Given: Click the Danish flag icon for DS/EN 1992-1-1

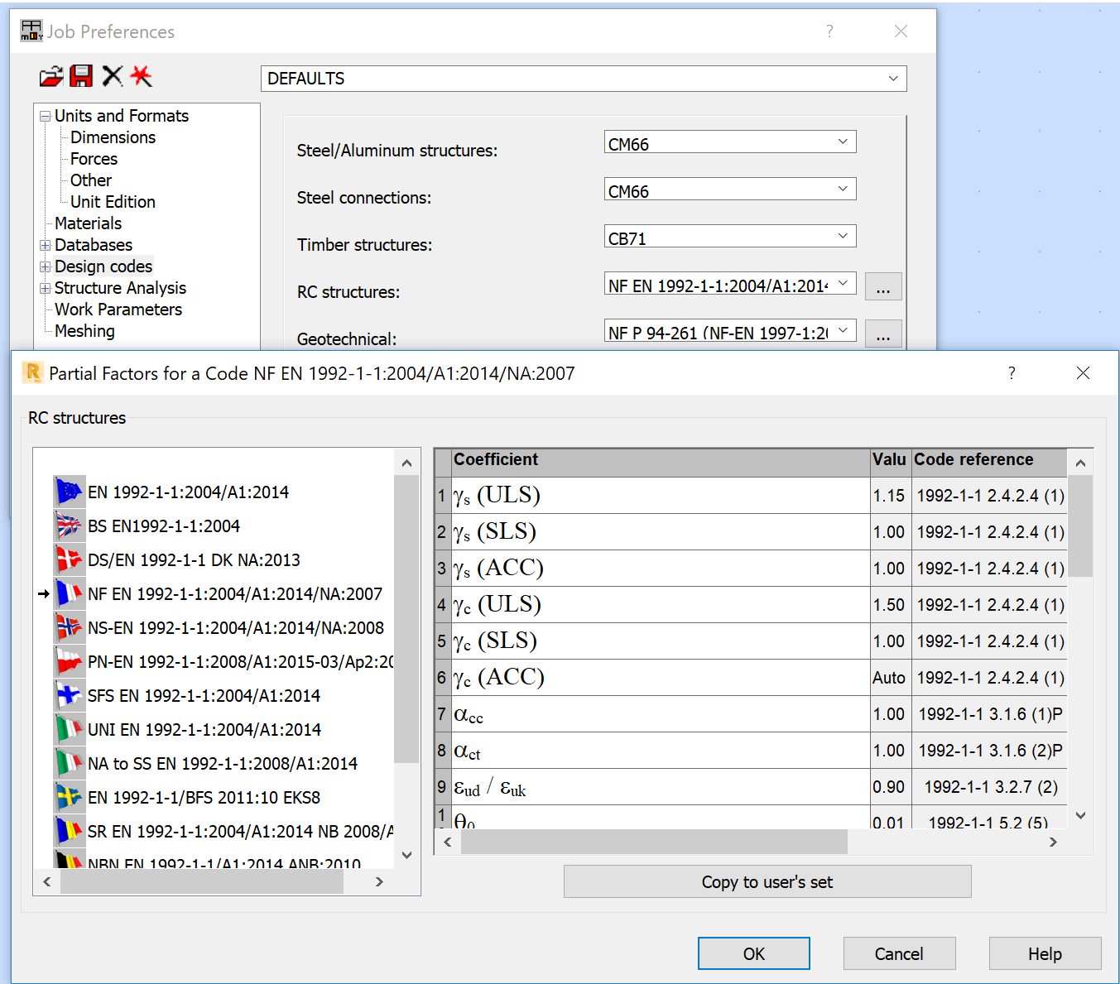Looking at the screenshot, I should [70, 559].
